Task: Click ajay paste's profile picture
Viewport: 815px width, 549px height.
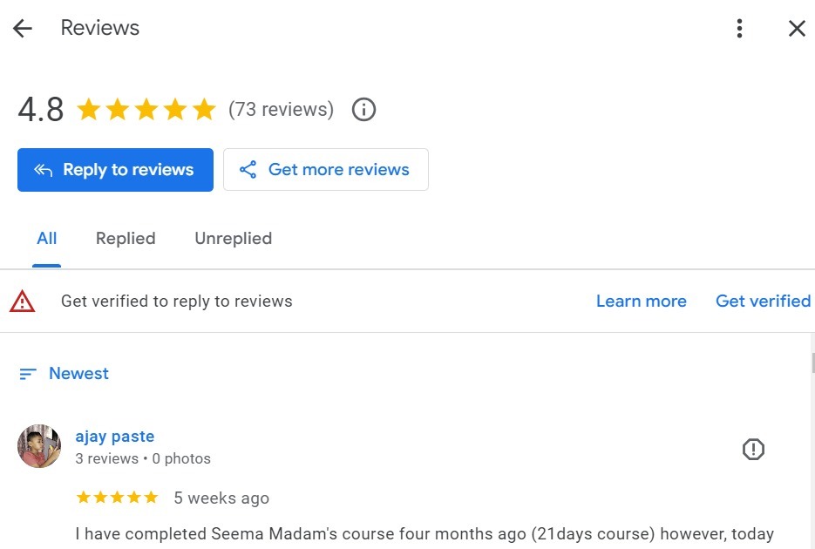Action: pyautogui.click(x=39, y=446)
